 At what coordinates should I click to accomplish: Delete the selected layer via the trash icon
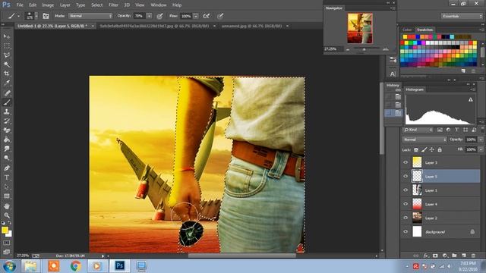coord(473,256)
